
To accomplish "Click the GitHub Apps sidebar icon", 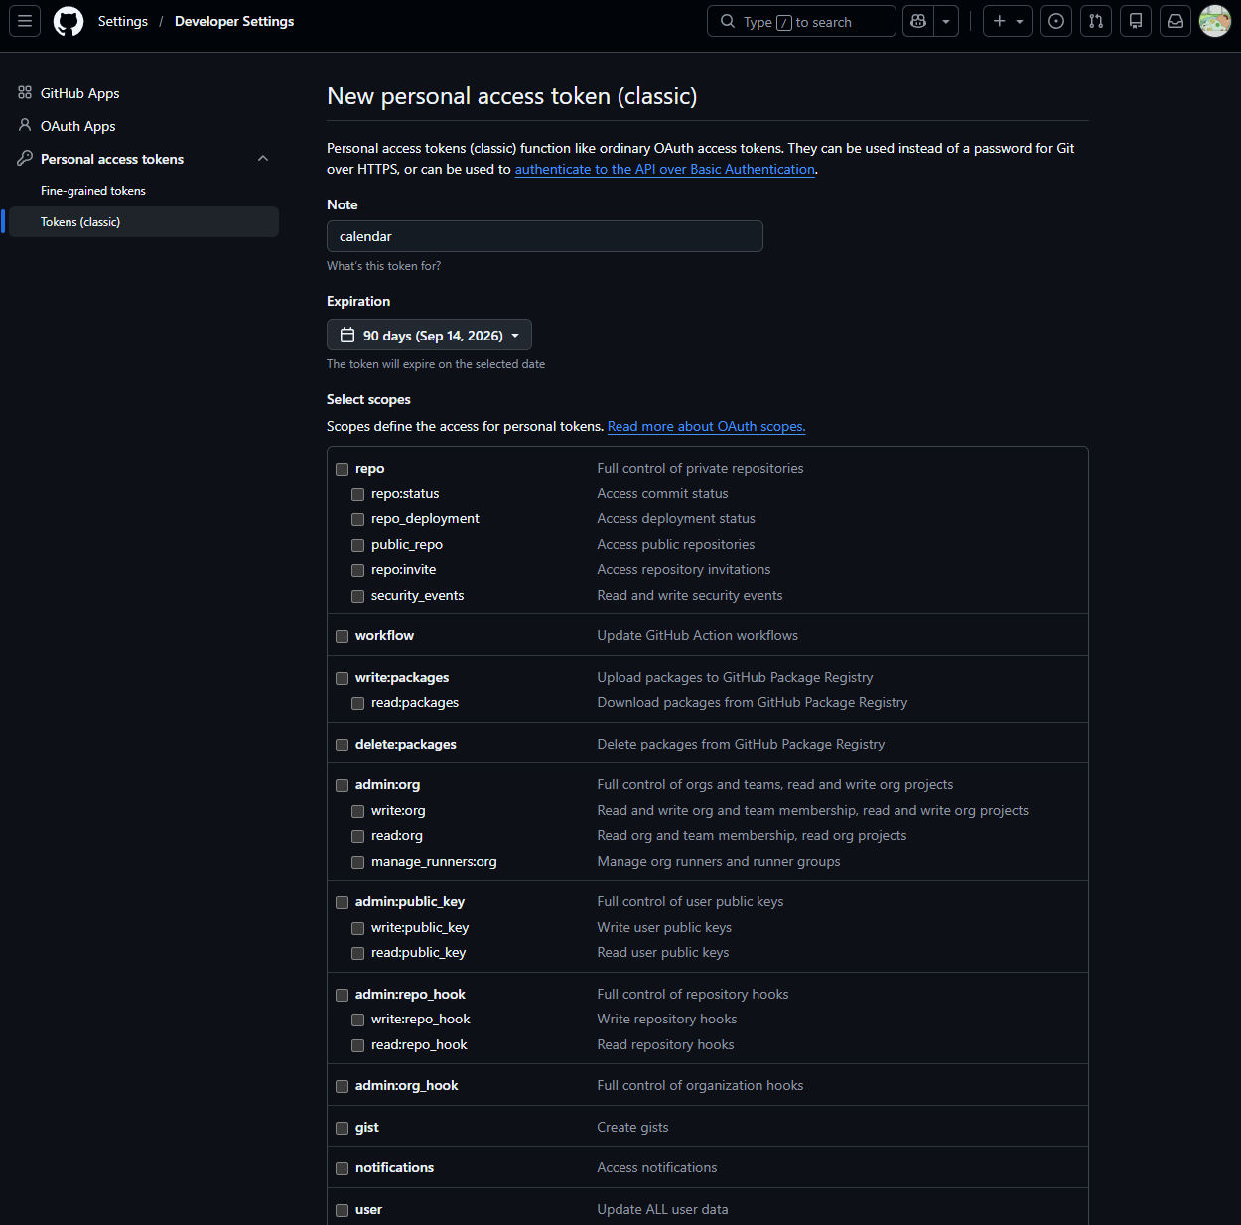I will 25,92.
